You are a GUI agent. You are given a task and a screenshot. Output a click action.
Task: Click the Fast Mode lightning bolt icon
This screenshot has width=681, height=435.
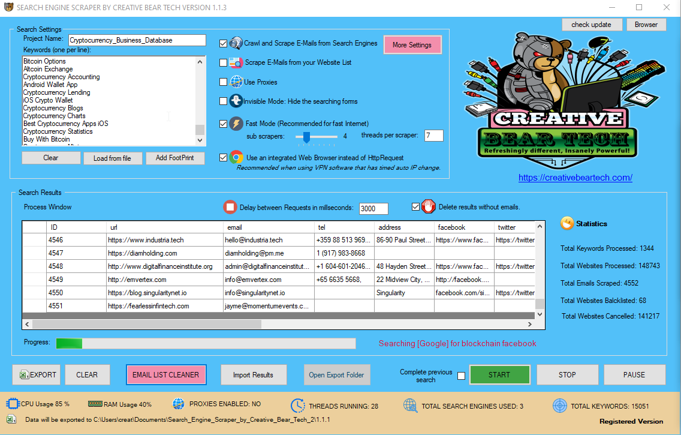coord(236,123)
